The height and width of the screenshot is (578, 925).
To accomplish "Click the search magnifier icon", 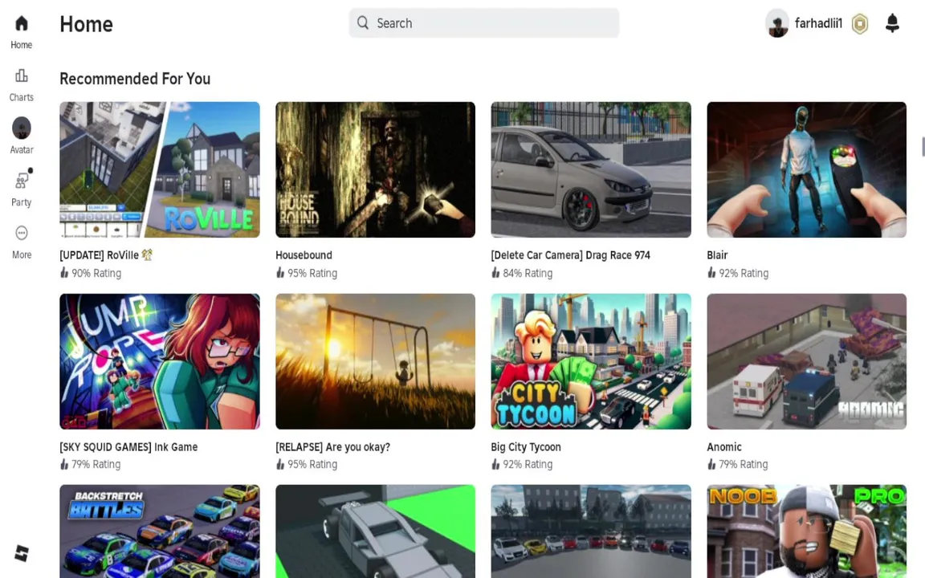I will (x=363, y=23).
